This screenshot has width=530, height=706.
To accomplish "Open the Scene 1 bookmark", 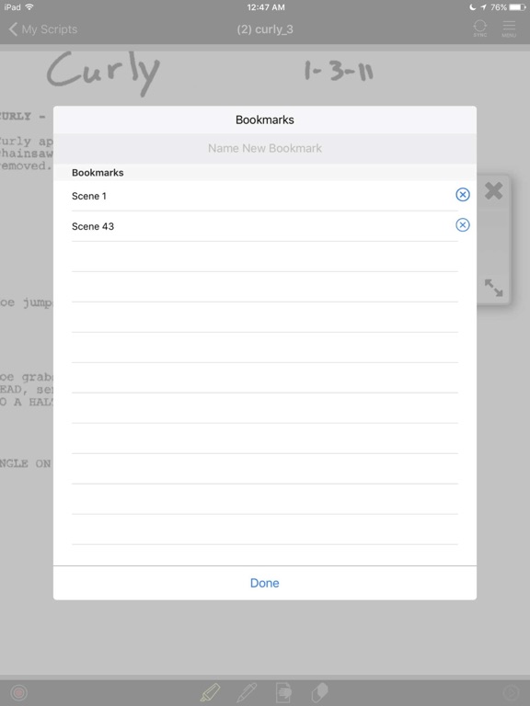I will coord(265,196).
